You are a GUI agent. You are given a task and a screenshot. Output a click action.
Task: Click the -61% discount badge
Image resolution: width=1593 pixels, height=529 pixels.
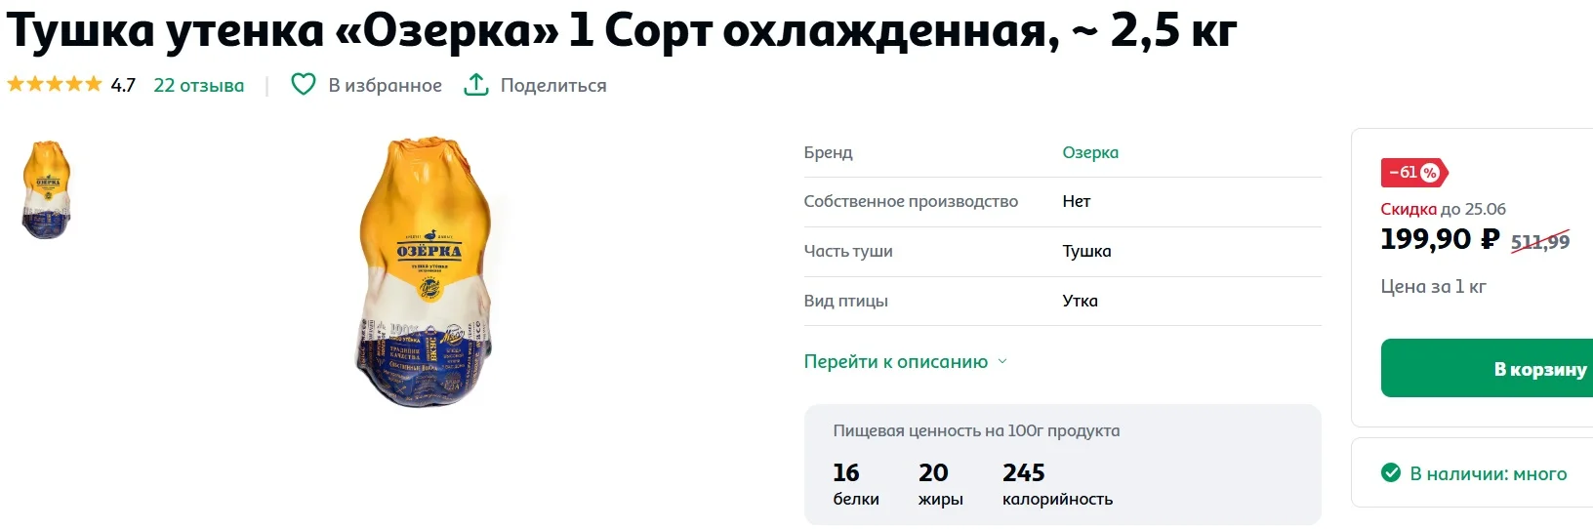click(1413, 173)
